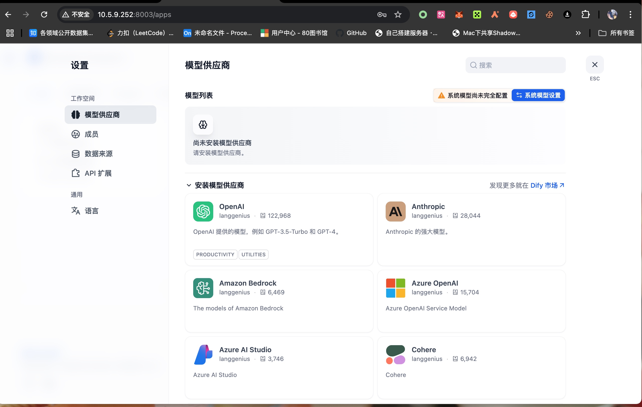Image resolution: width=642 pixels, height=407 pixels.
Task: Select 模型供应商 in settings sidebar
Action: [110, 115]
